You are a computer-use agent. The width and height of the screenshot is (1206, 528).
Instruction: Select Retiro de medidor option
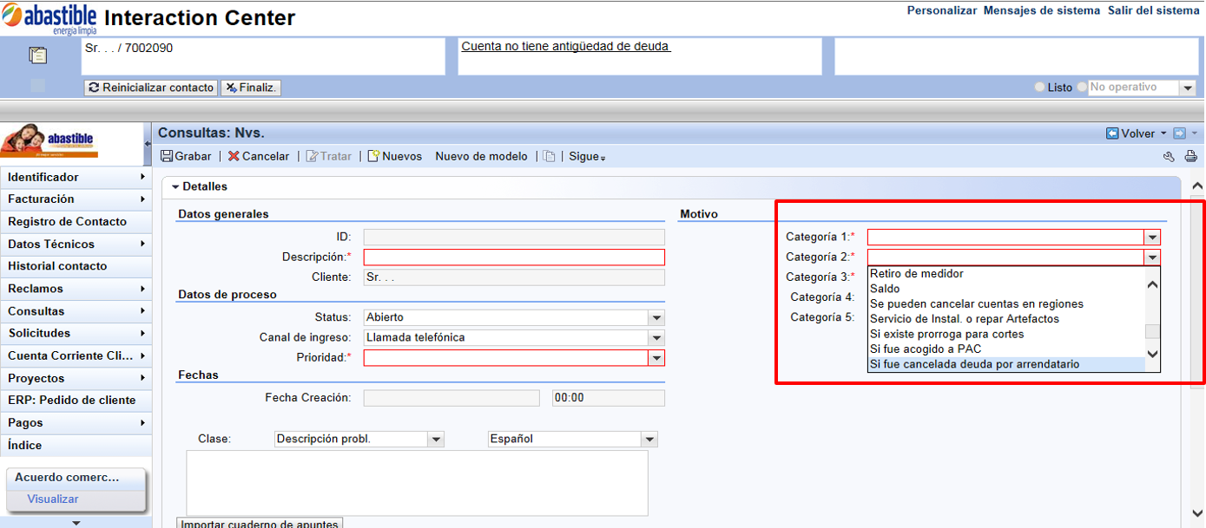1006,274
